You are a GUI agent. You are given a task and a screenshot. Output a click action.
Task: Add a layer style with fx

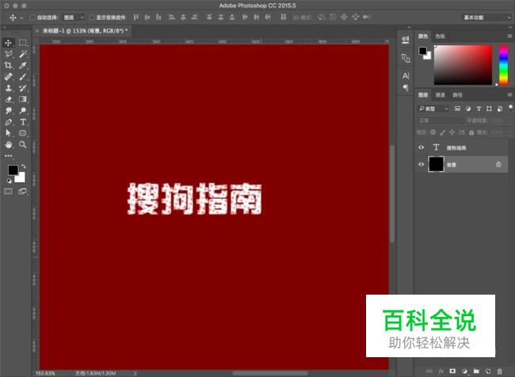pos(441,371)
